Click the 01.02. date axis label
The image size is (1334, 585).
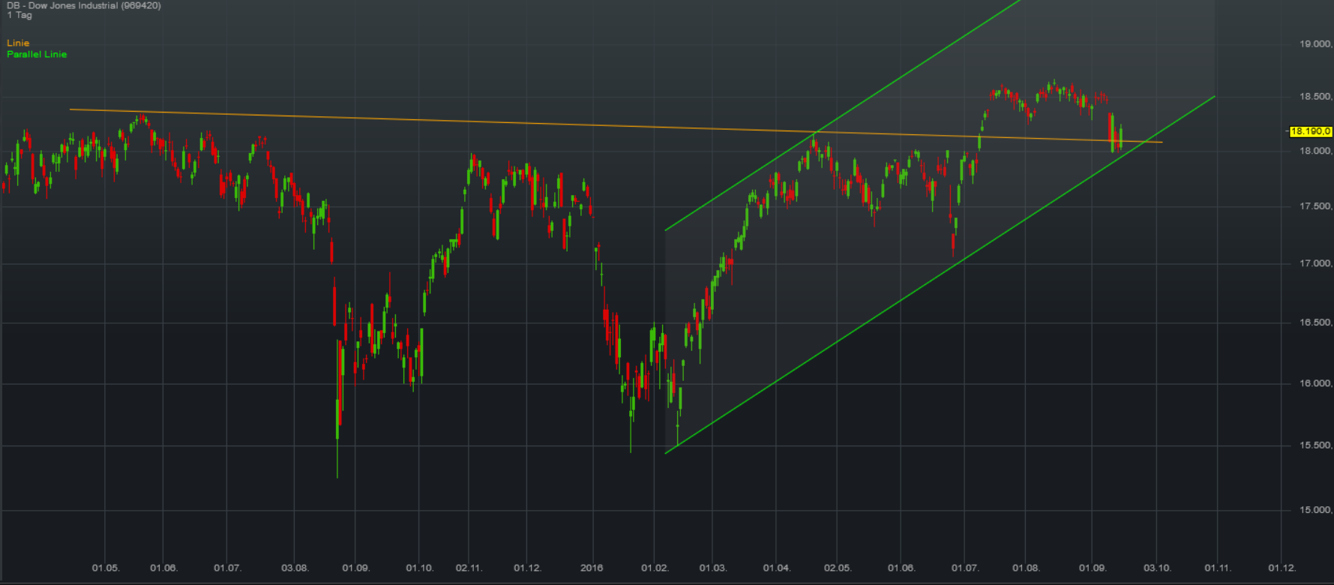(x=655, y=568)
